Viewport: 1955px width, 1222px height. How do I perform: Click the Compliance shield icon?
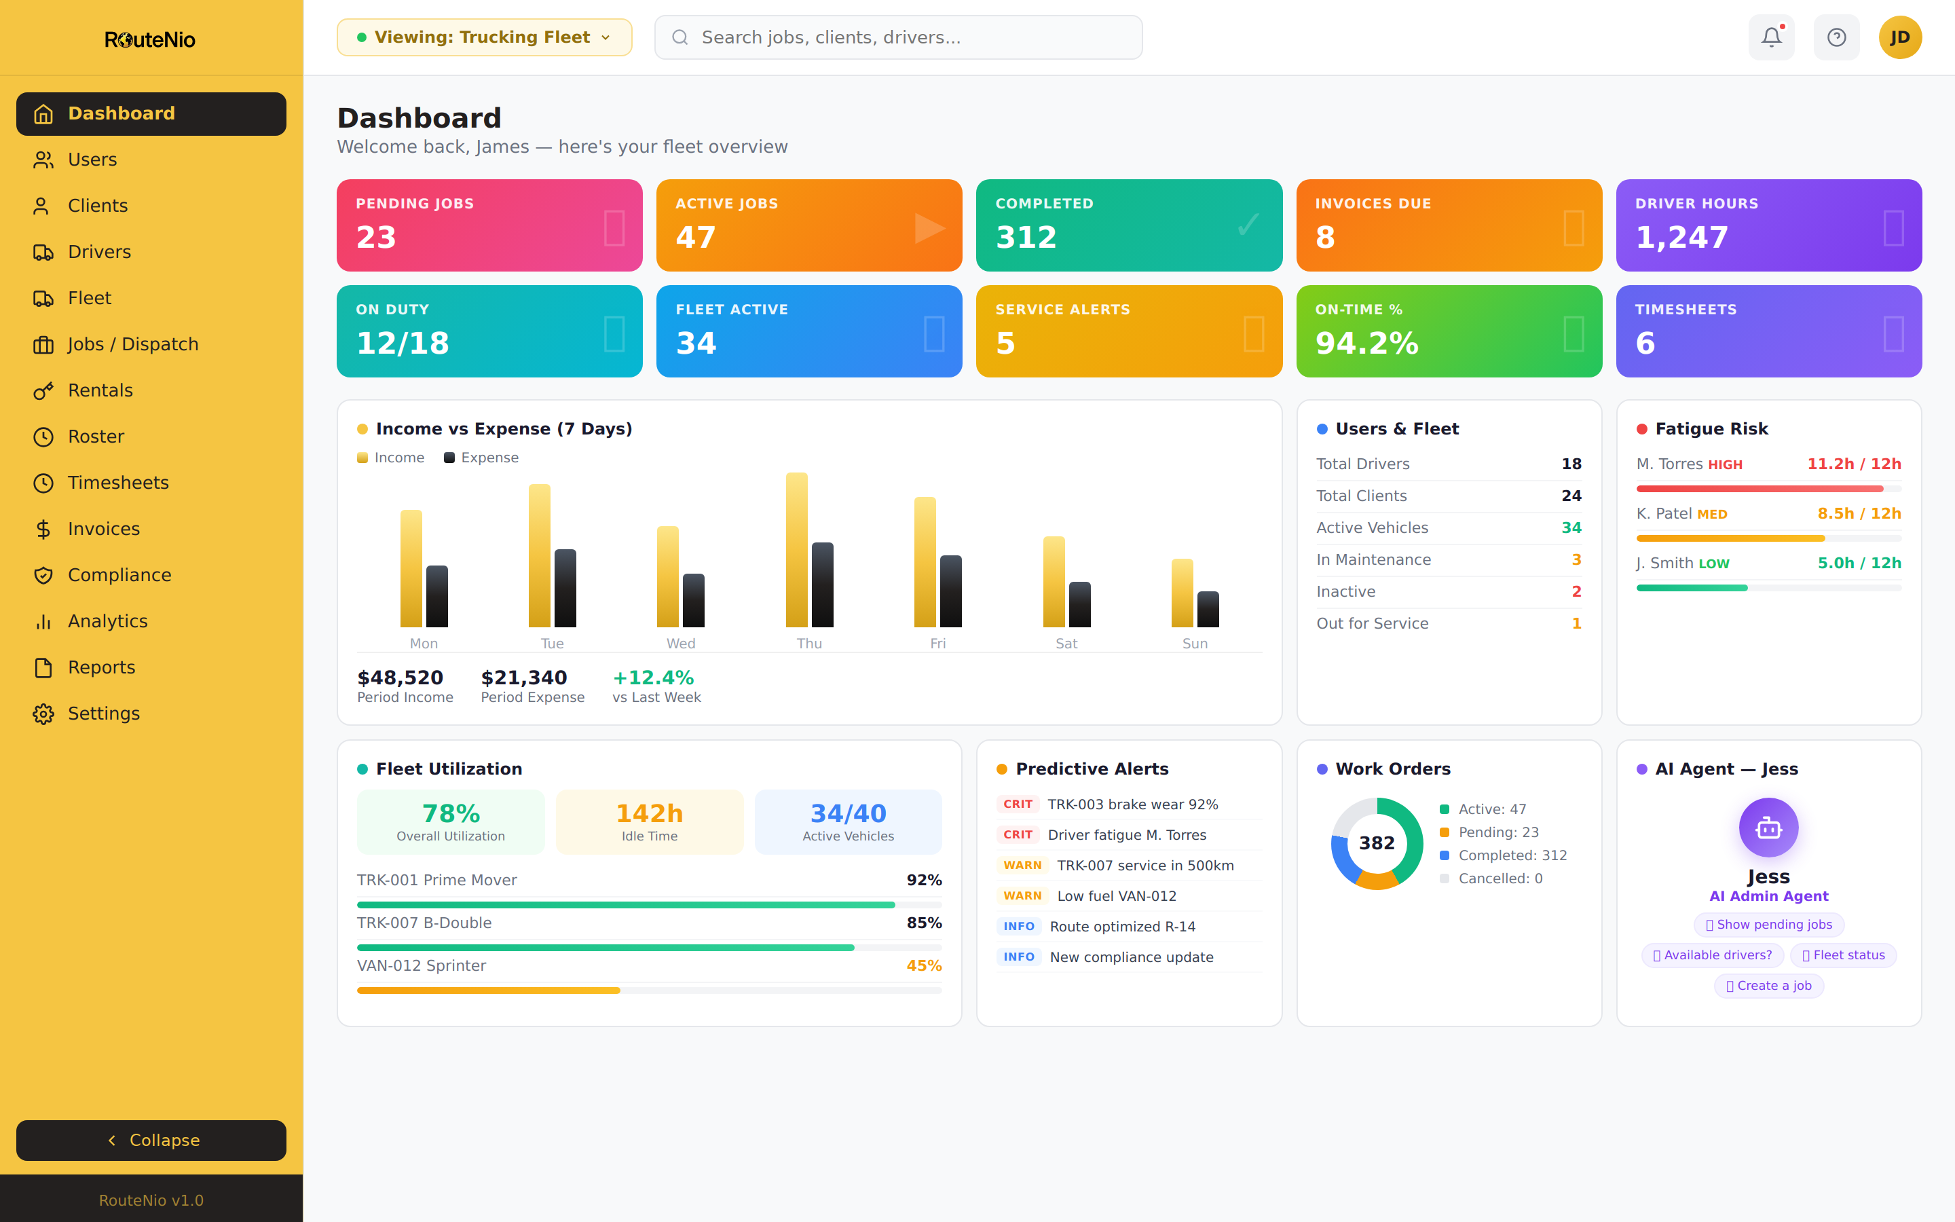click(43, 574)
